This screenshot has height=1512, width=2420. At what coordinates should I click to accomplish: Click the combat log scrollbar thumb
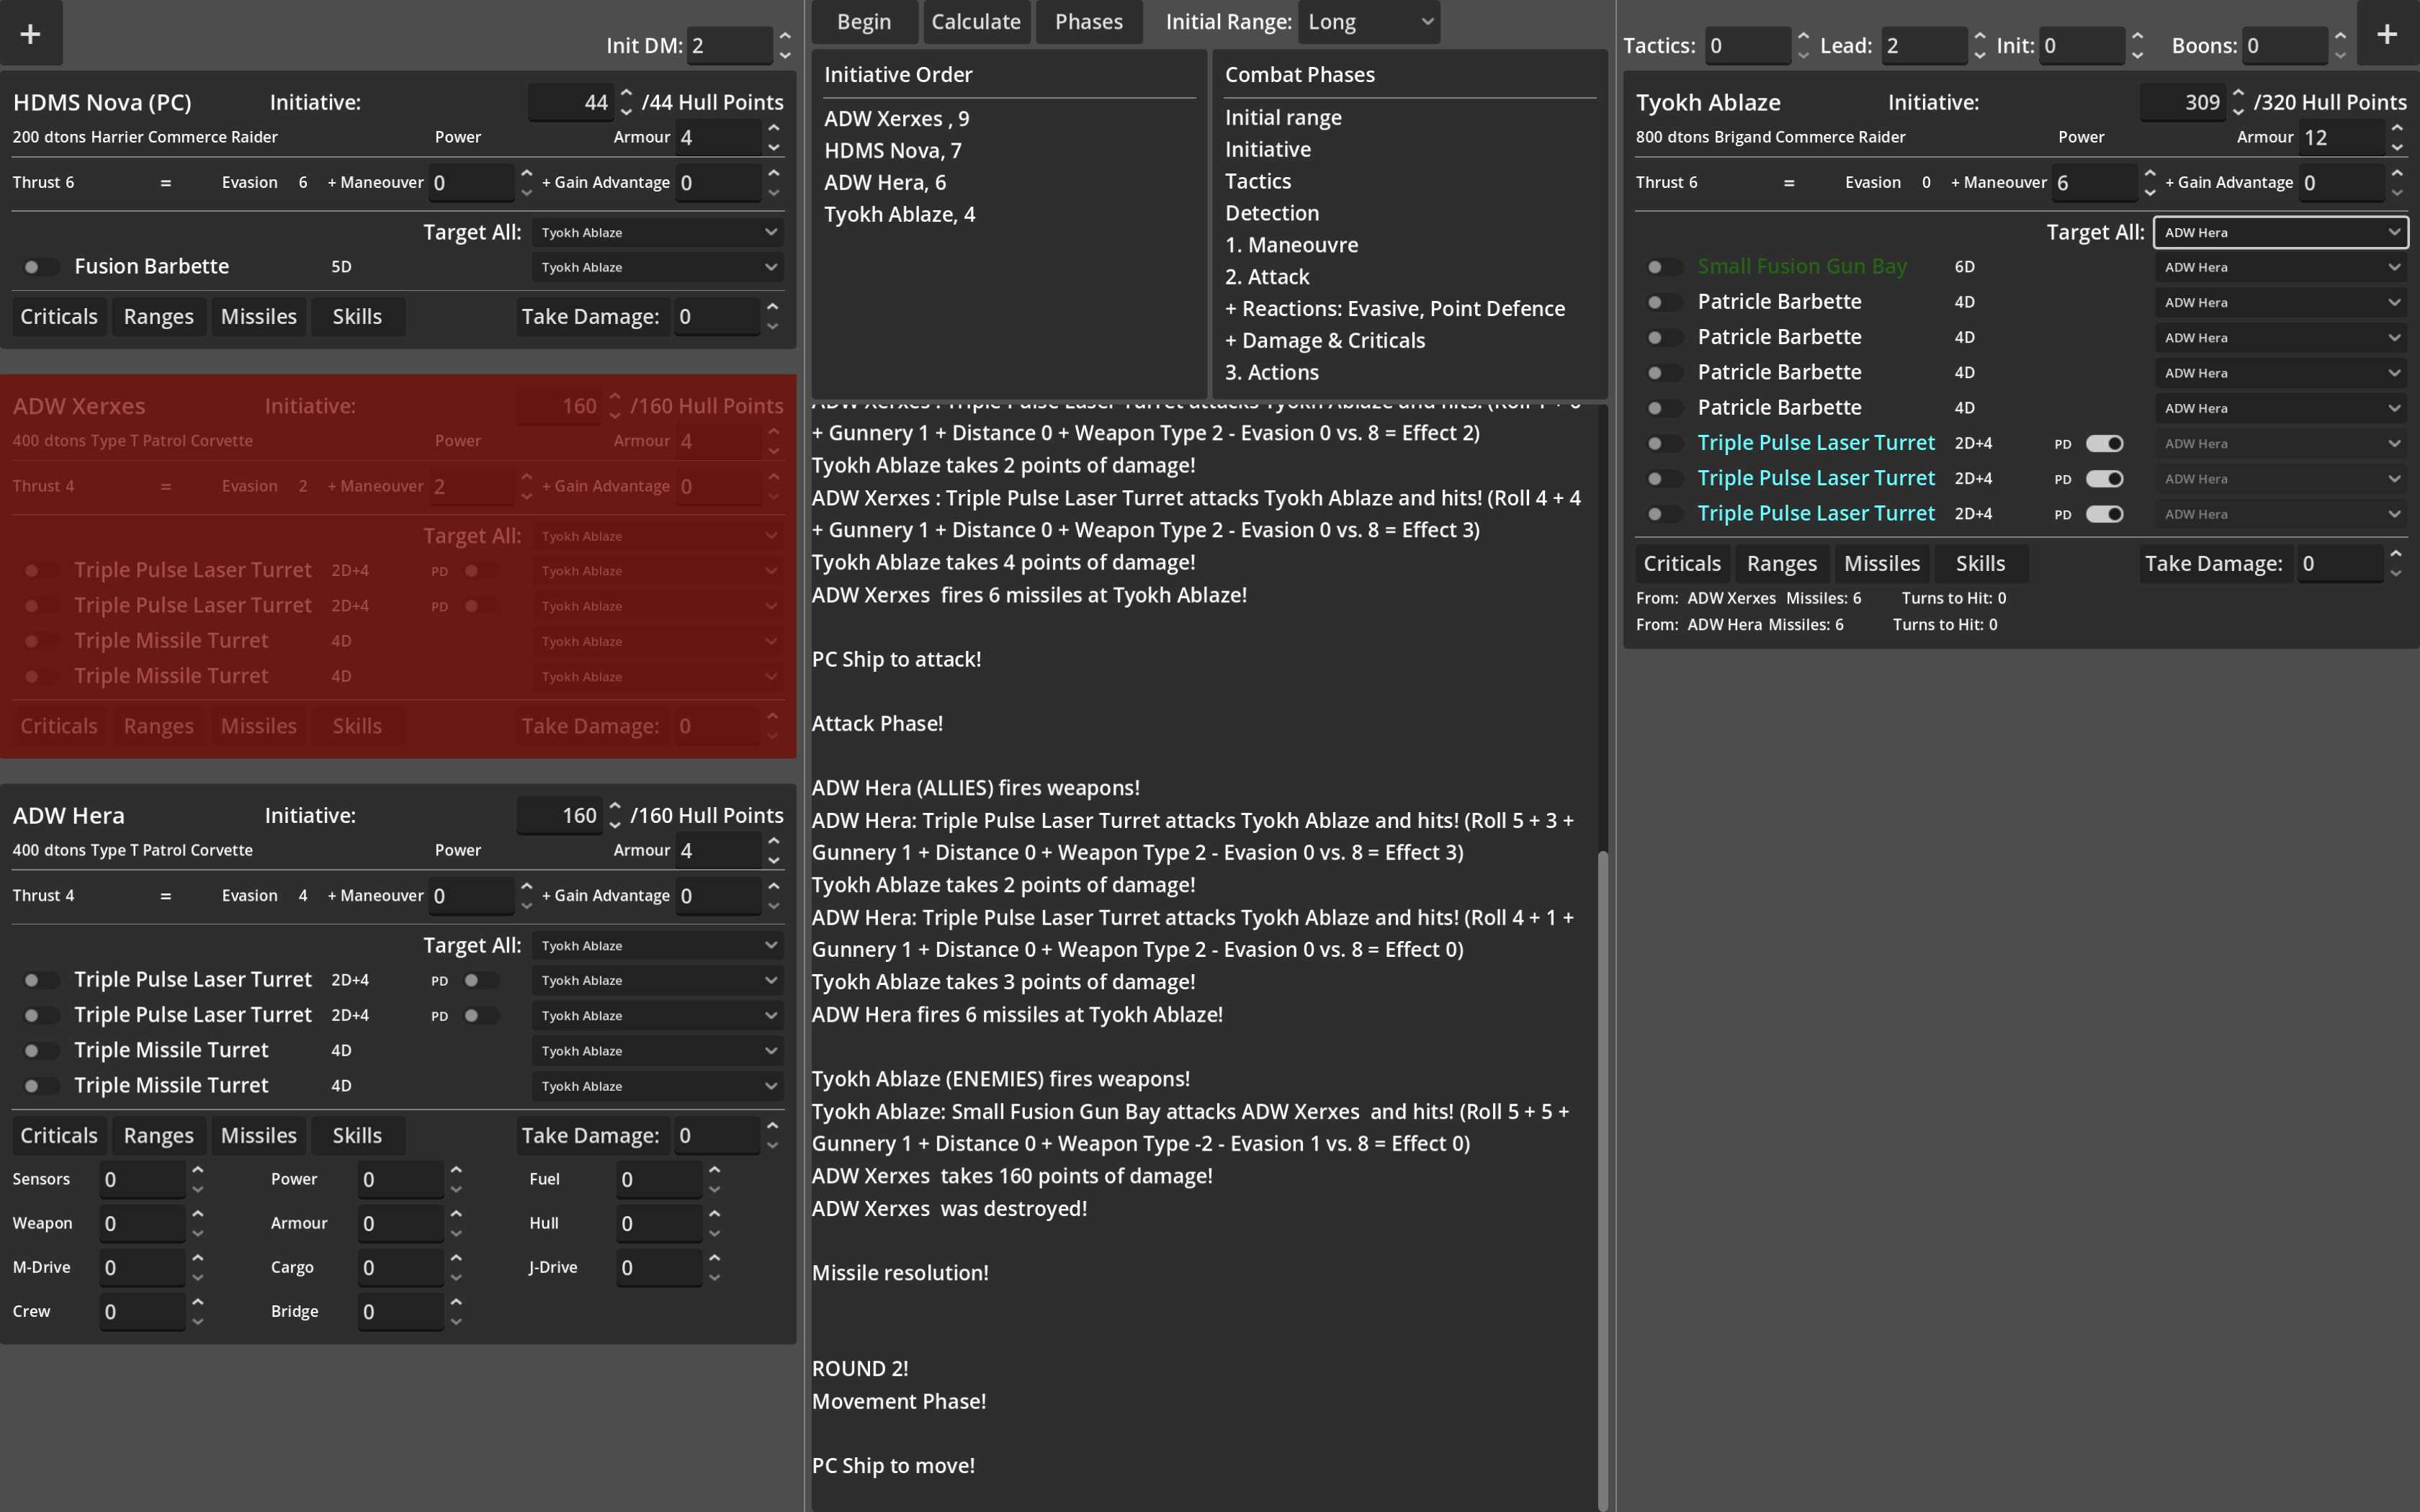(x=1603, y=1180)
